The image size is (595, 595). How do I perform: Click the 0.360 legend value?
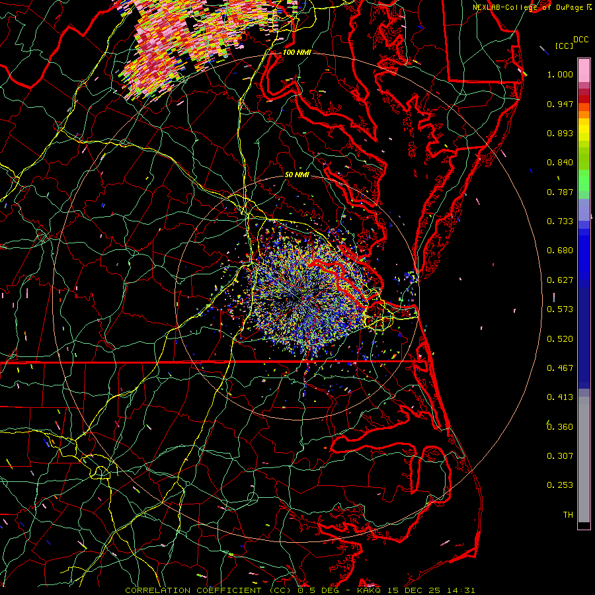coord(560,427)
